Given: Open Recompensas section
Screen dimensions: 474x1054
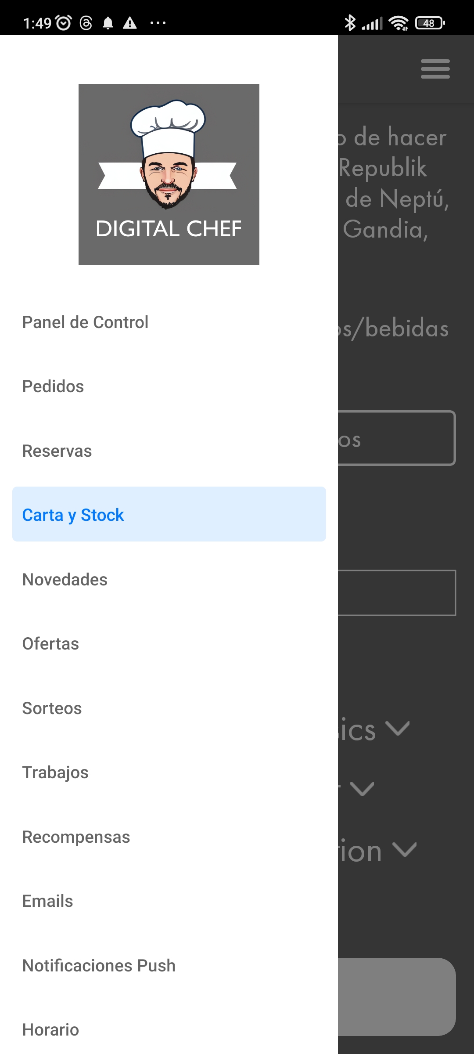Looking at the screenshot, I should [76, 837].
